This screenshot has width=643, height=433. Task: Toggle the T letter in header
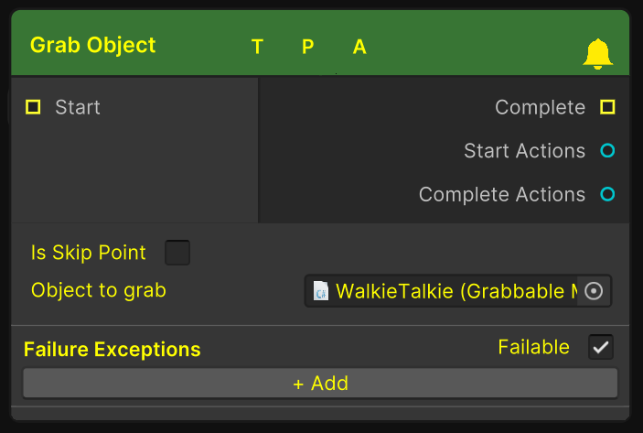click(257, 47)
